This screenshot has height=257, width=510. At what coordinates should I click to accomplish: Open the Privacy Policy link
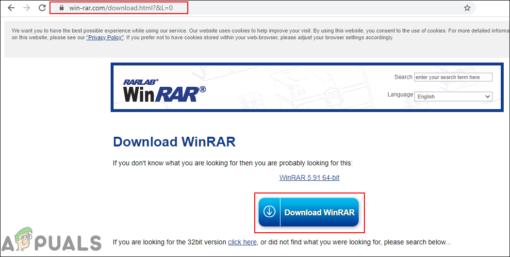105,37
